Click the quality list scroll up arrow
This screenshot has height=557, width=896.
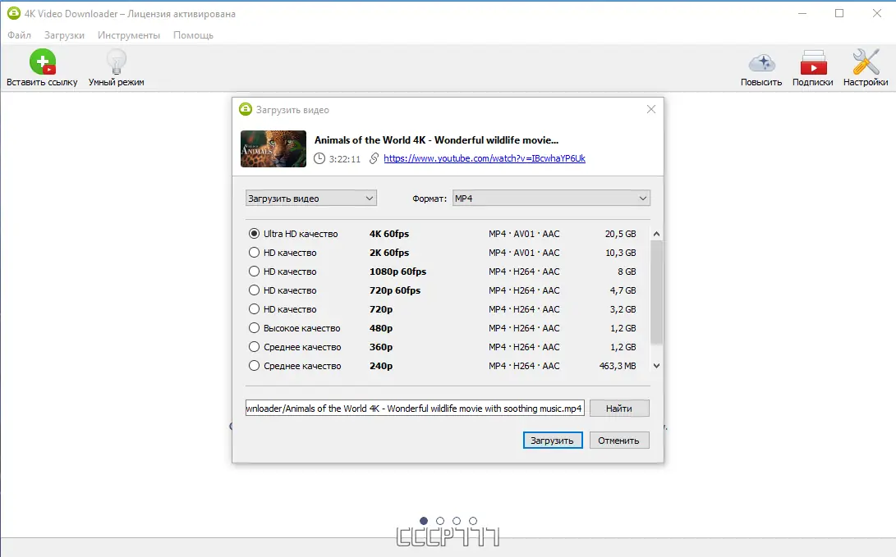[656, 234]
